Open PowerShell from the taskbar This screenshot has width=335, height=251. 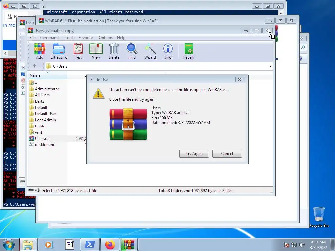pos(90,244)
